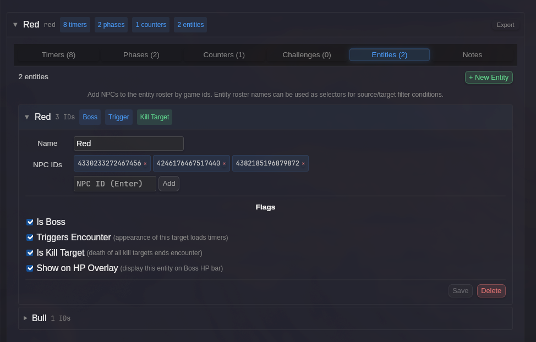Click the 2 entities badge
Viewport: 536px width, 342px height.
[190, 25]
